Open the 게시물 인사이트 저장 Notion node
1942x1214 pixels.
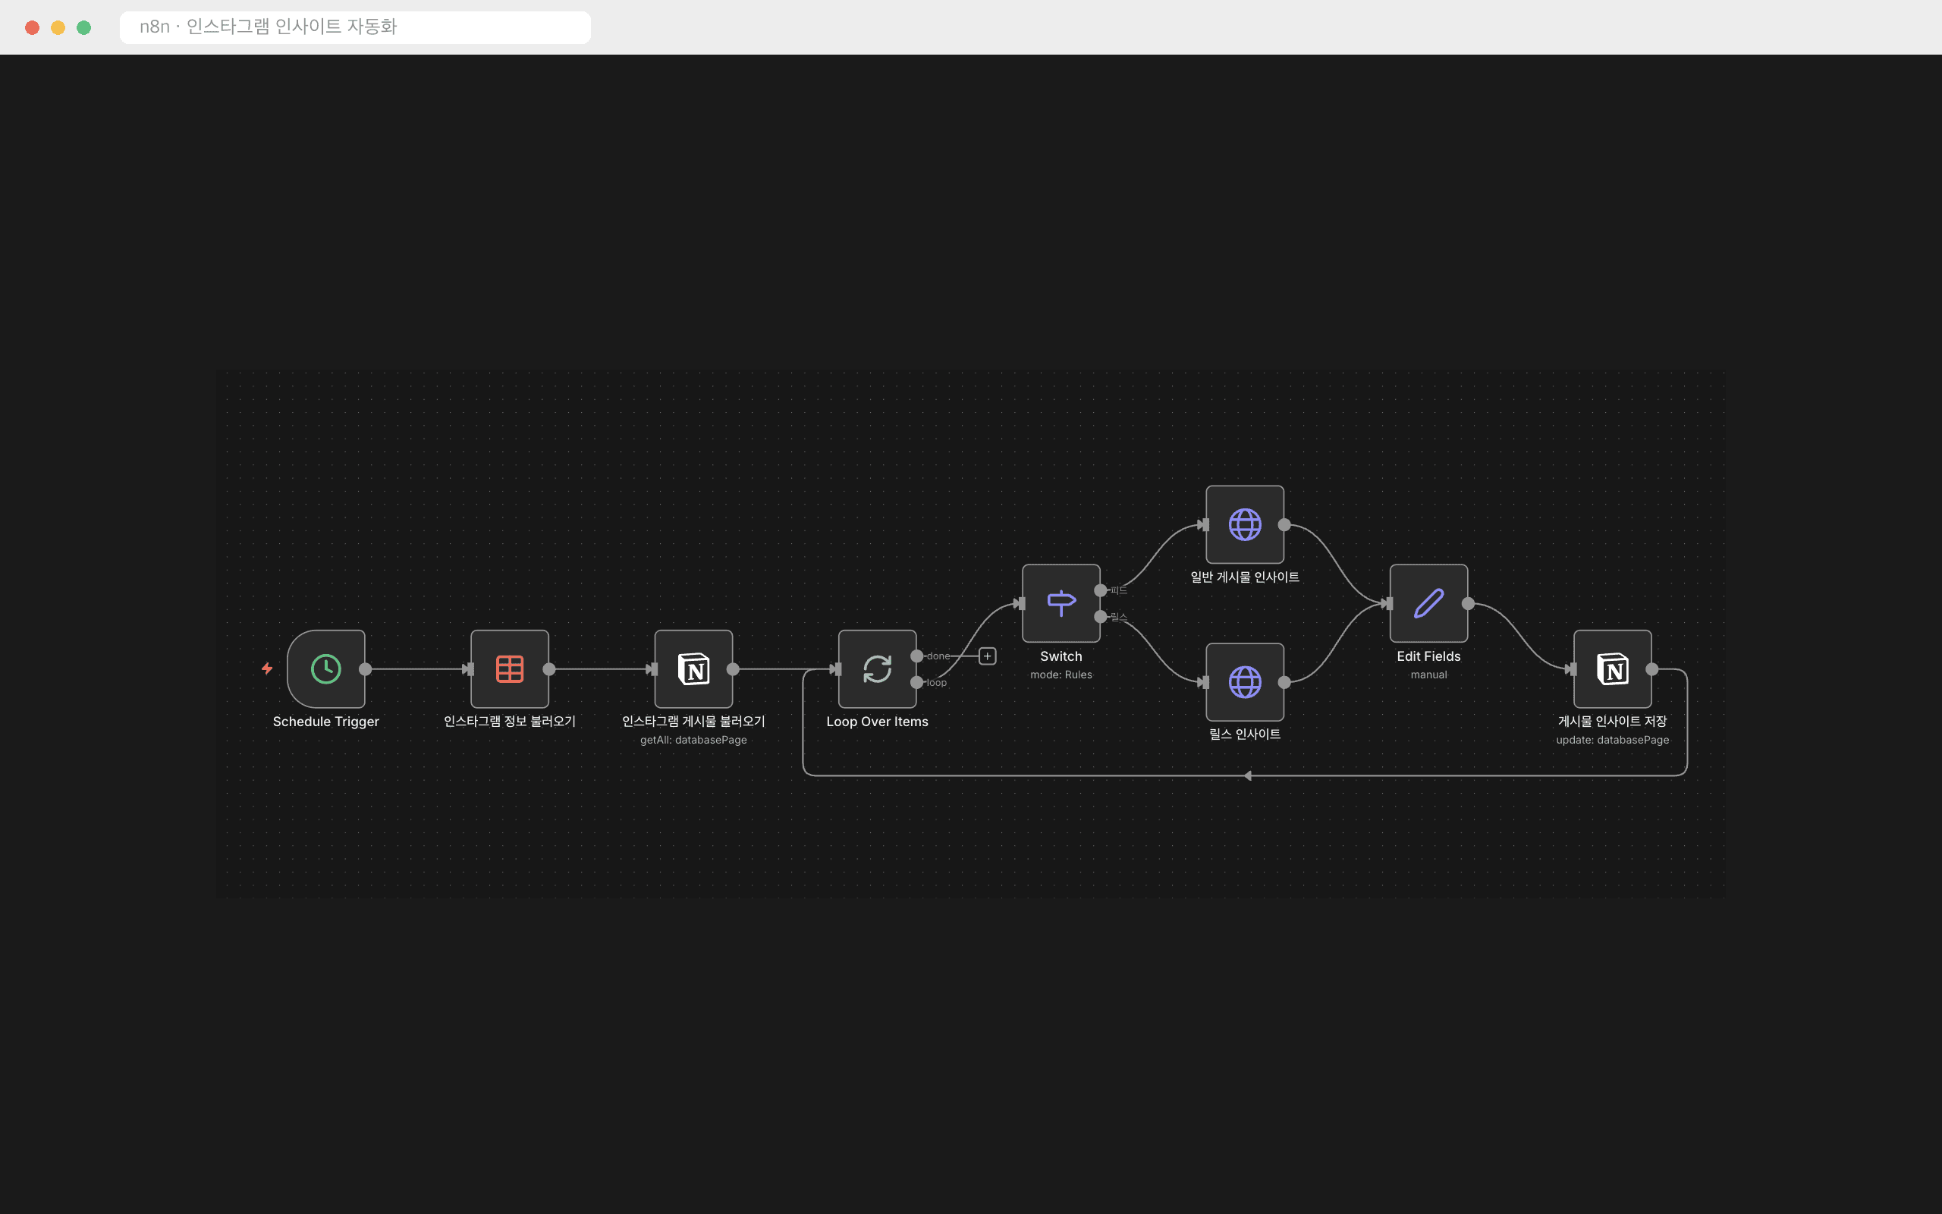click(1612, 668)
